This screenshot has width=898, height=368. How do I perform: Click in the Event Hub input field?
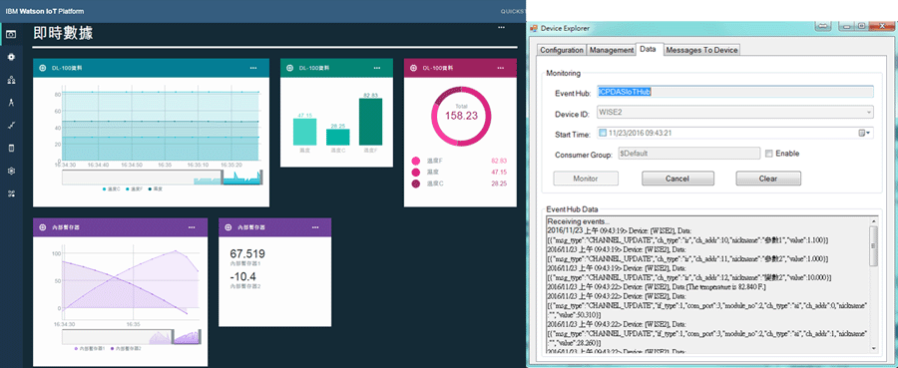pyautogui.click(x=734, y=92)
